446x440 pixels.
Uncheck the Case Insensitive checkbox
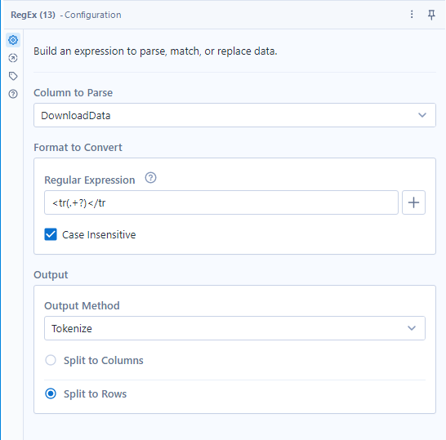click(51, 234)
